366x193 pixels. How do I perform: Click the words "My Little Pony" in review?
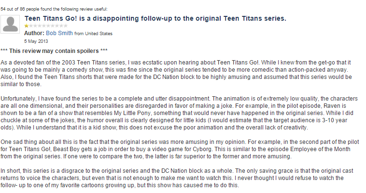point(132,113)
